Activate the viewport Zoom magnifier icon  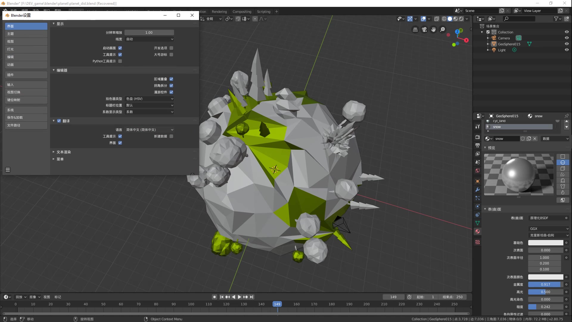pyautogui.click(x=443, y=30)
